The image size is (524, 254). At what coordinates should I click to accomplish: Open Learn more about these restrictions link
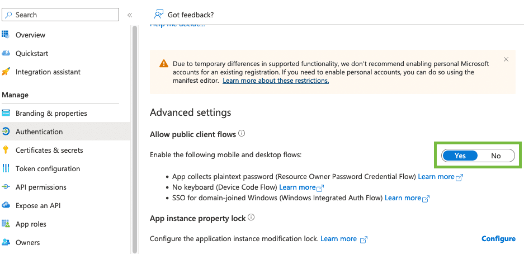pyautogui.click(x=276, y=81)
